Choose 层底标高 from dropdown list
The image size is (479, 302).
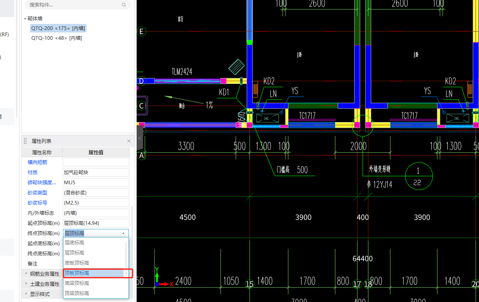(94, 243)
